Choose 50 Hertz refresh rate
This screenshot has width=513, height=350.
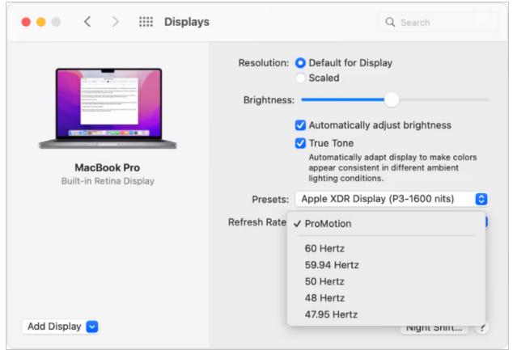pyautogui.click(x=386, y=281)
